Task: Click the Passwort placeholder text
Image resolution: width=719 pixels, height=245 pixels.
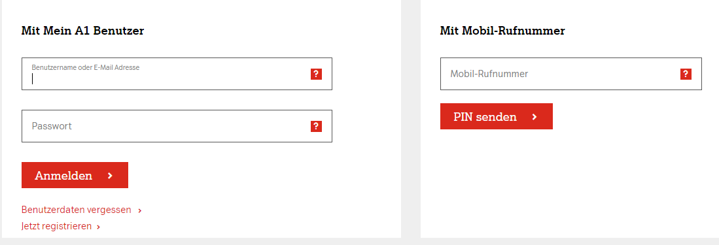Action: pos(52,126)
